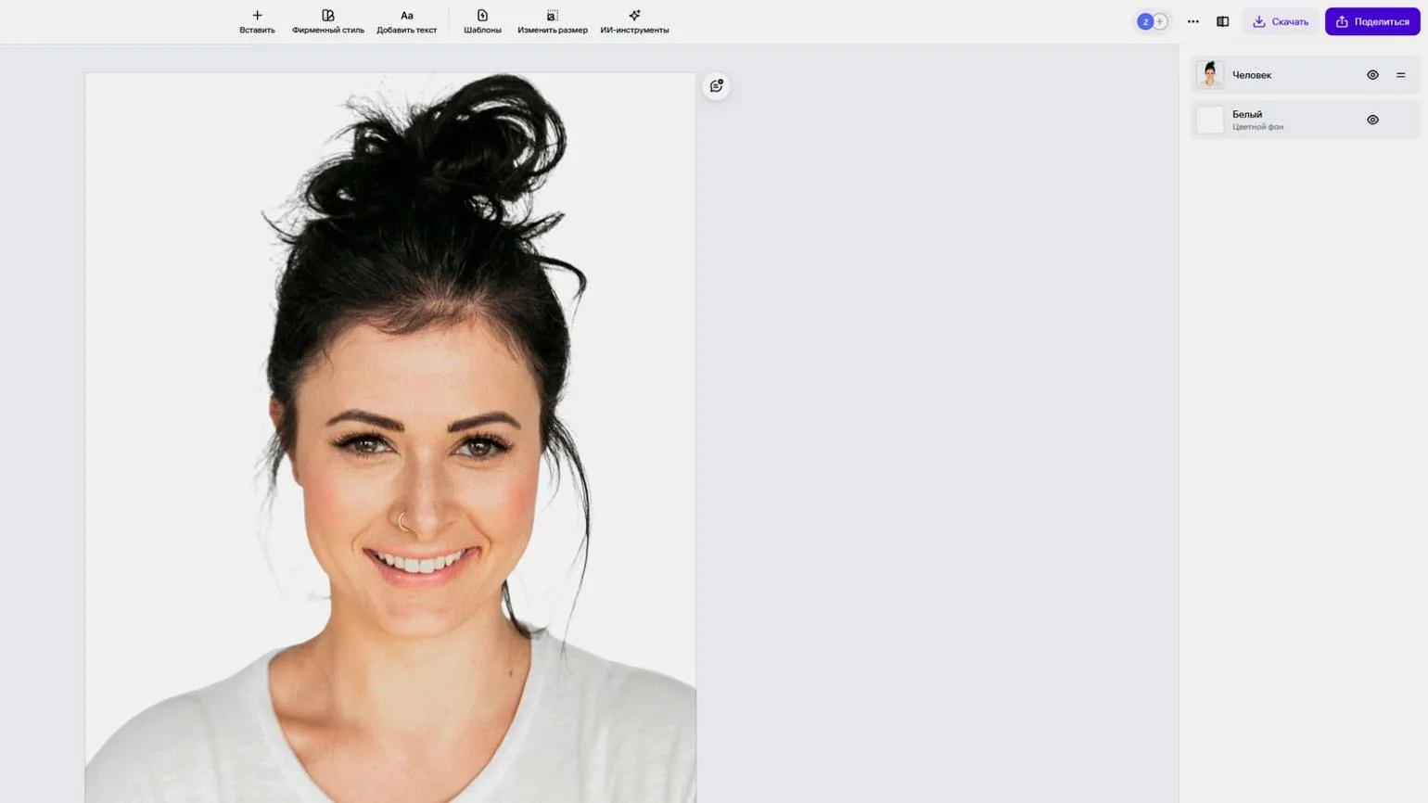Add a collaborator with the plus circle

point(1160,21)
